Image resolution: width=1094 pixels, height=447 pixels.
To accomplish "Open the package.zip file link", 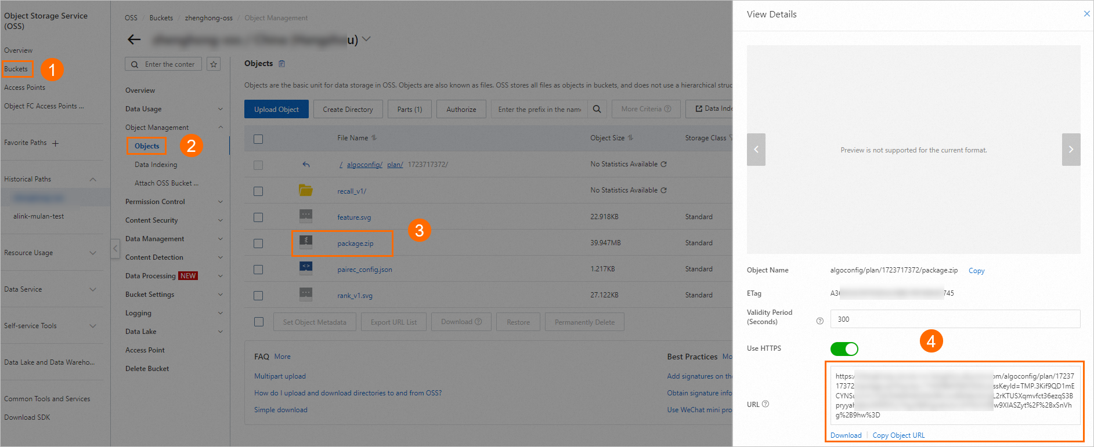I will point(355,244).
